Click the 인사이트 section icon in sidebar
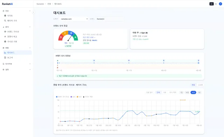Viewport: 224px width, 137px height. tap(3, 64)
